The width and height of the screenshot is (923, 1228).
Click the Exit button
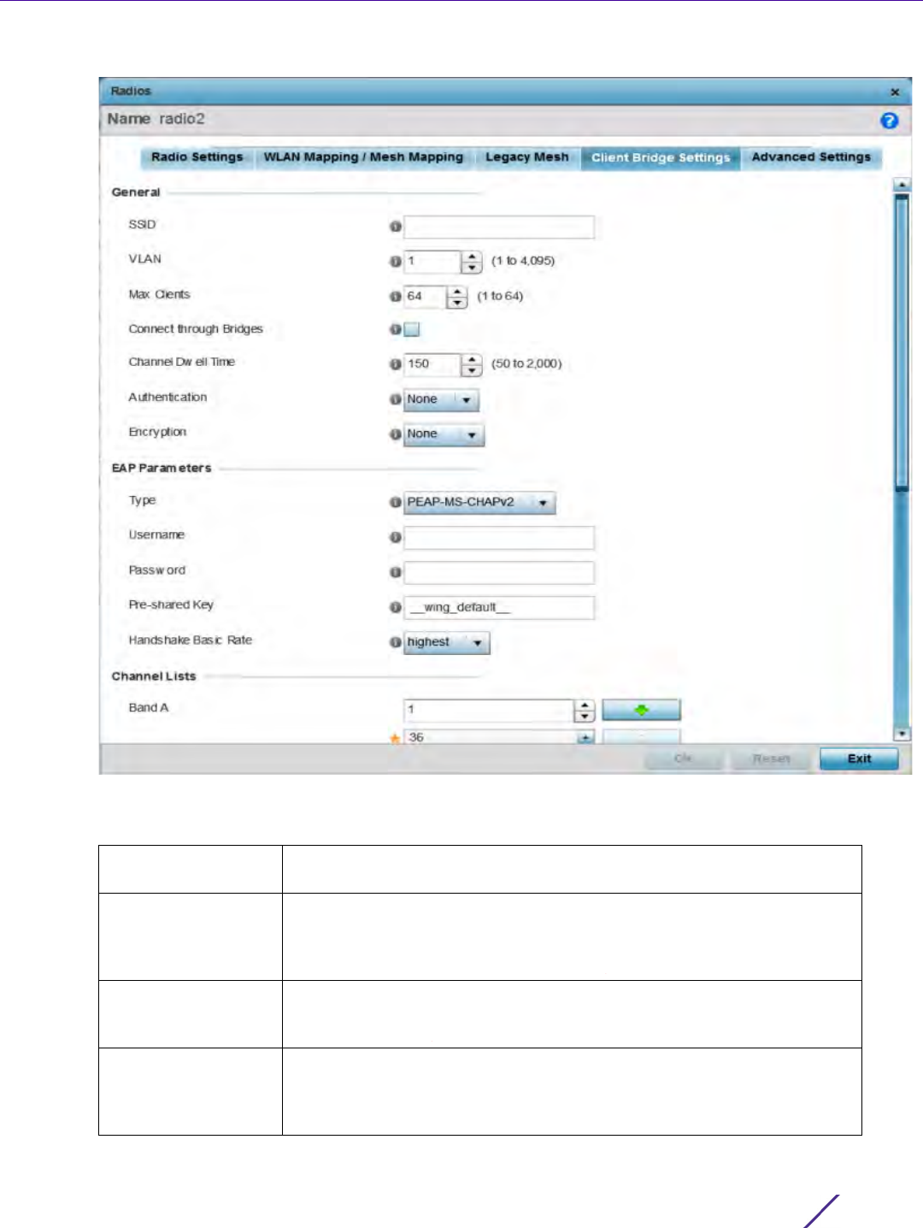(859, 759)
